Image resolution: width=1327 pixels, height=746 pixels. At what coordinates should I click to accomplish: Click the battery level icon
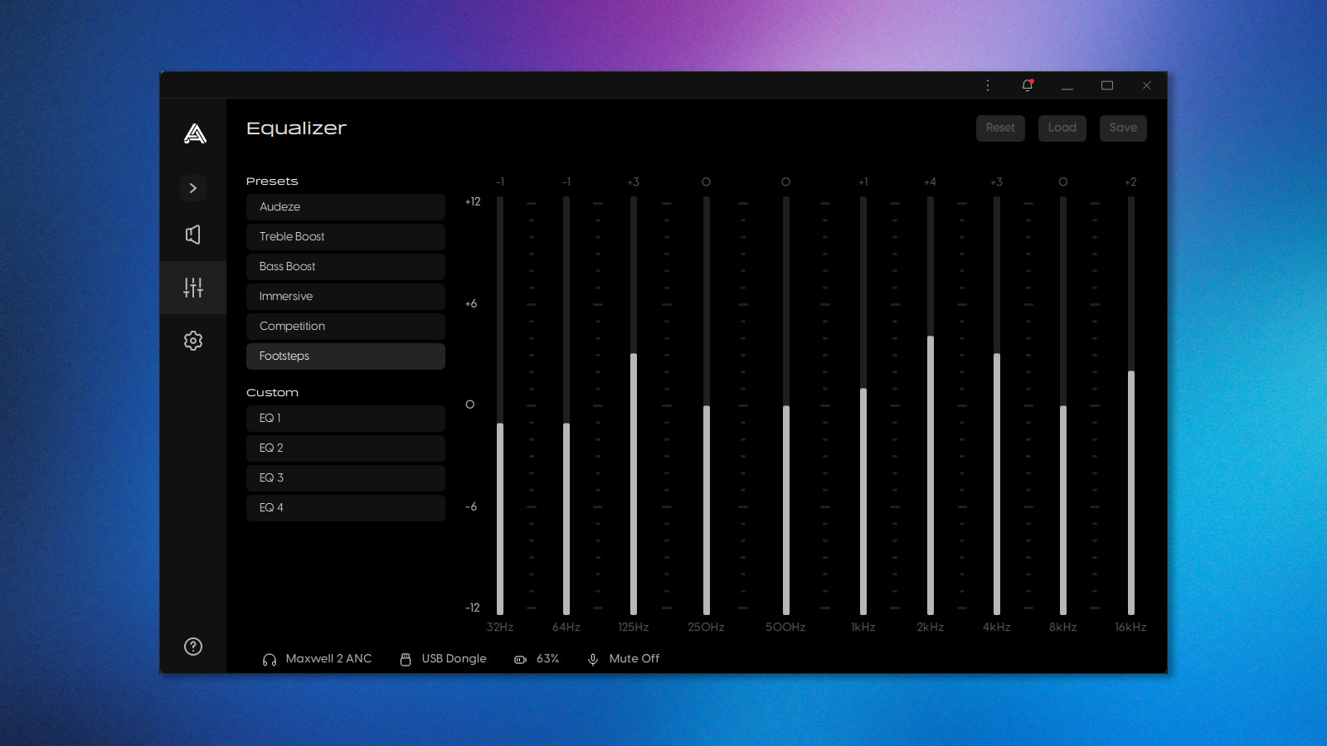click(x=520, y=660)
